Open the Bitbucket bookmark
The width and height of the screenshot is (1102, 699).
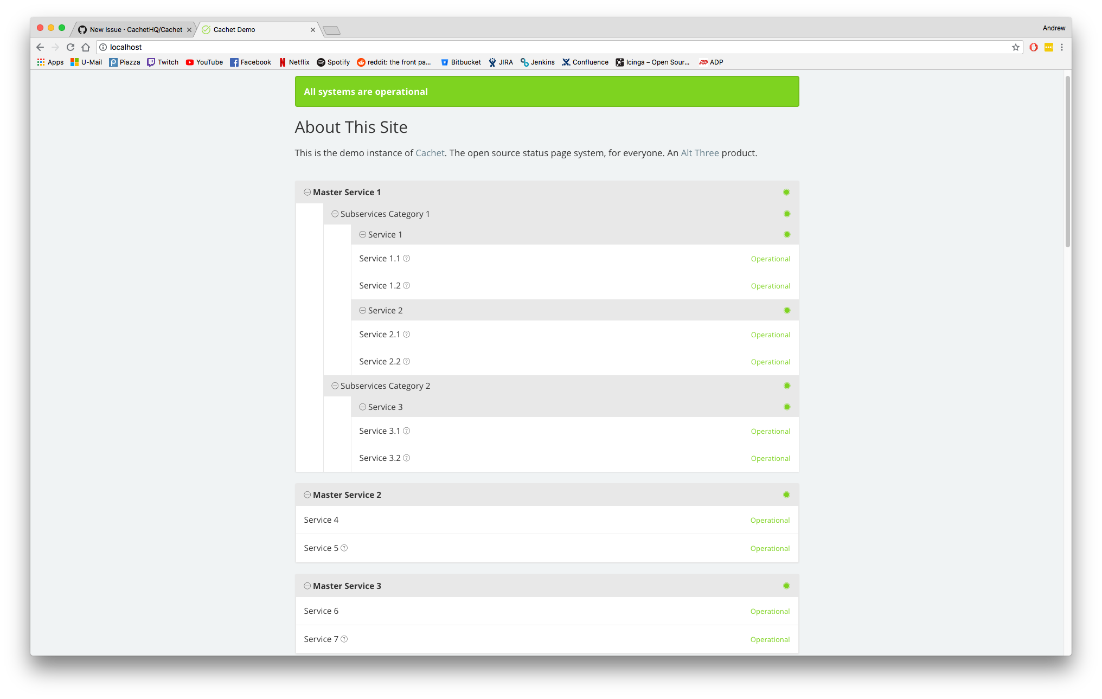460,62
